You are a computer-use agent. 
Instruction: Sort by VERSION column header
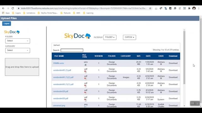(98, 56)
